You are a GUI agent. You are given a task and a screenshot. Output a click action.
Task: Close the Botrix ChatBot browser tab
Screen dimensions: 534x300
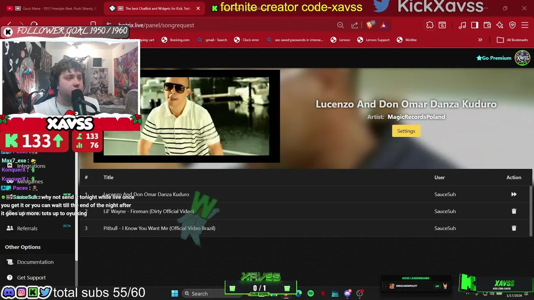tap(198, 8)
